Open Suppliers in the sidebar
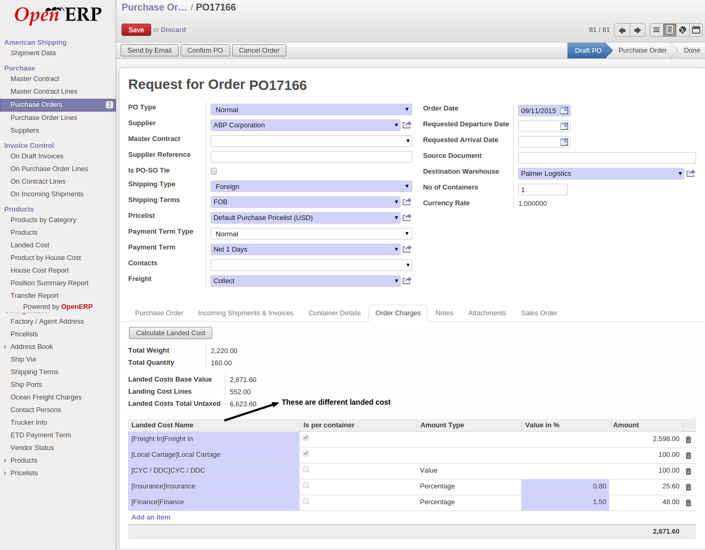705x550 pixels. click(25, 131)
